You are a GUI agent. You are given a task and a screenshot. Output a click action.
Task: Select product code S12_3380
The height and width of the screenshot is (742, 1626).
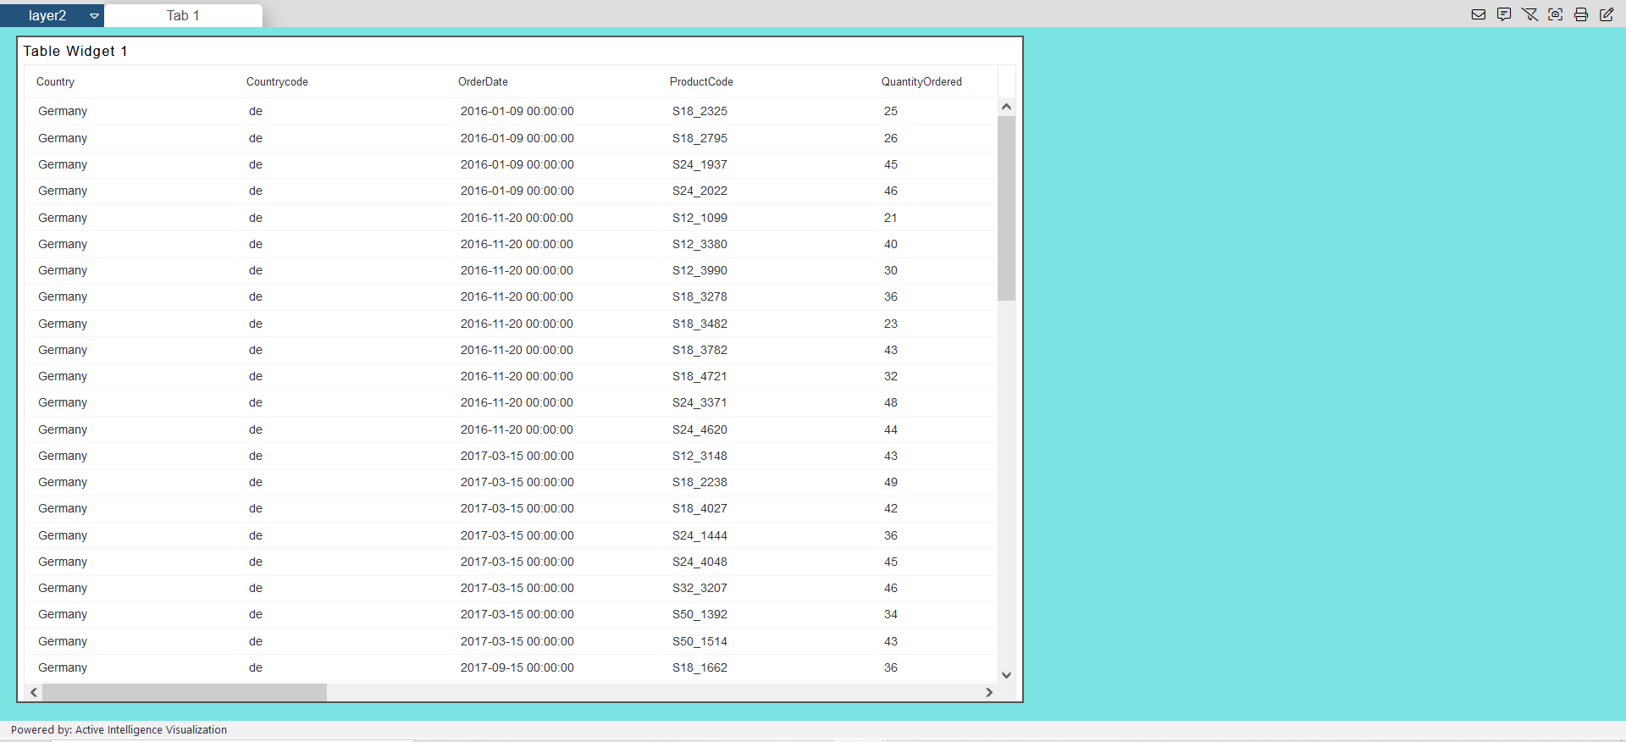point(700,244)
